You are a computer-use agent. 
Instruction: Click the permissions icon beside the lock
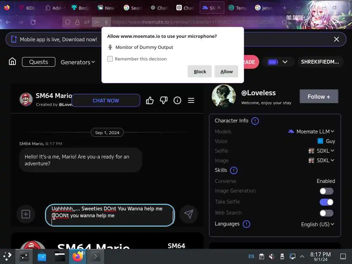pyautogui.click(x=87, y=22)
